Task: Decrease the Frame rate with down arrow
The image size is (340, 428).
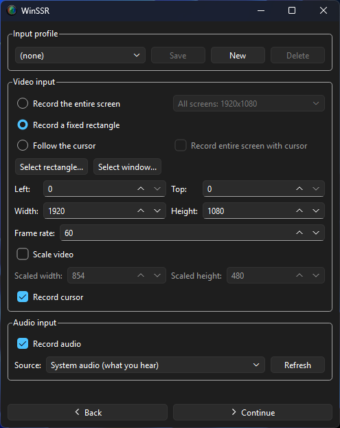Action: tap(316, 233)
